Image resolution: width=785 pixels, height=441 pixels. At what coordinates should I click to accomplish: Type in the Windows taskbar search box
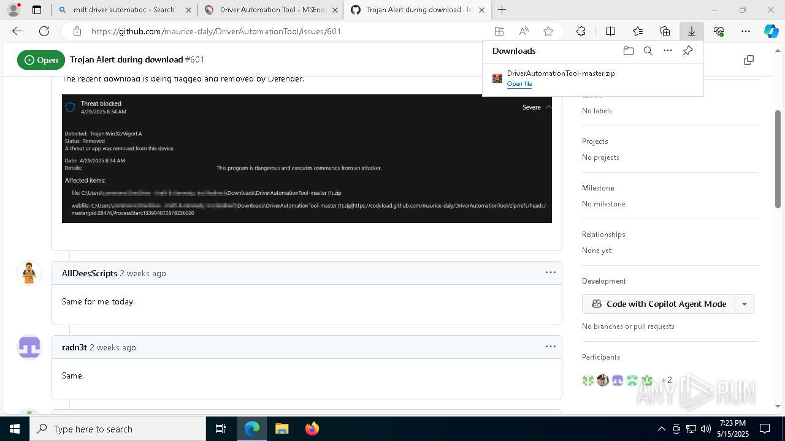click(x=118, y=429)
